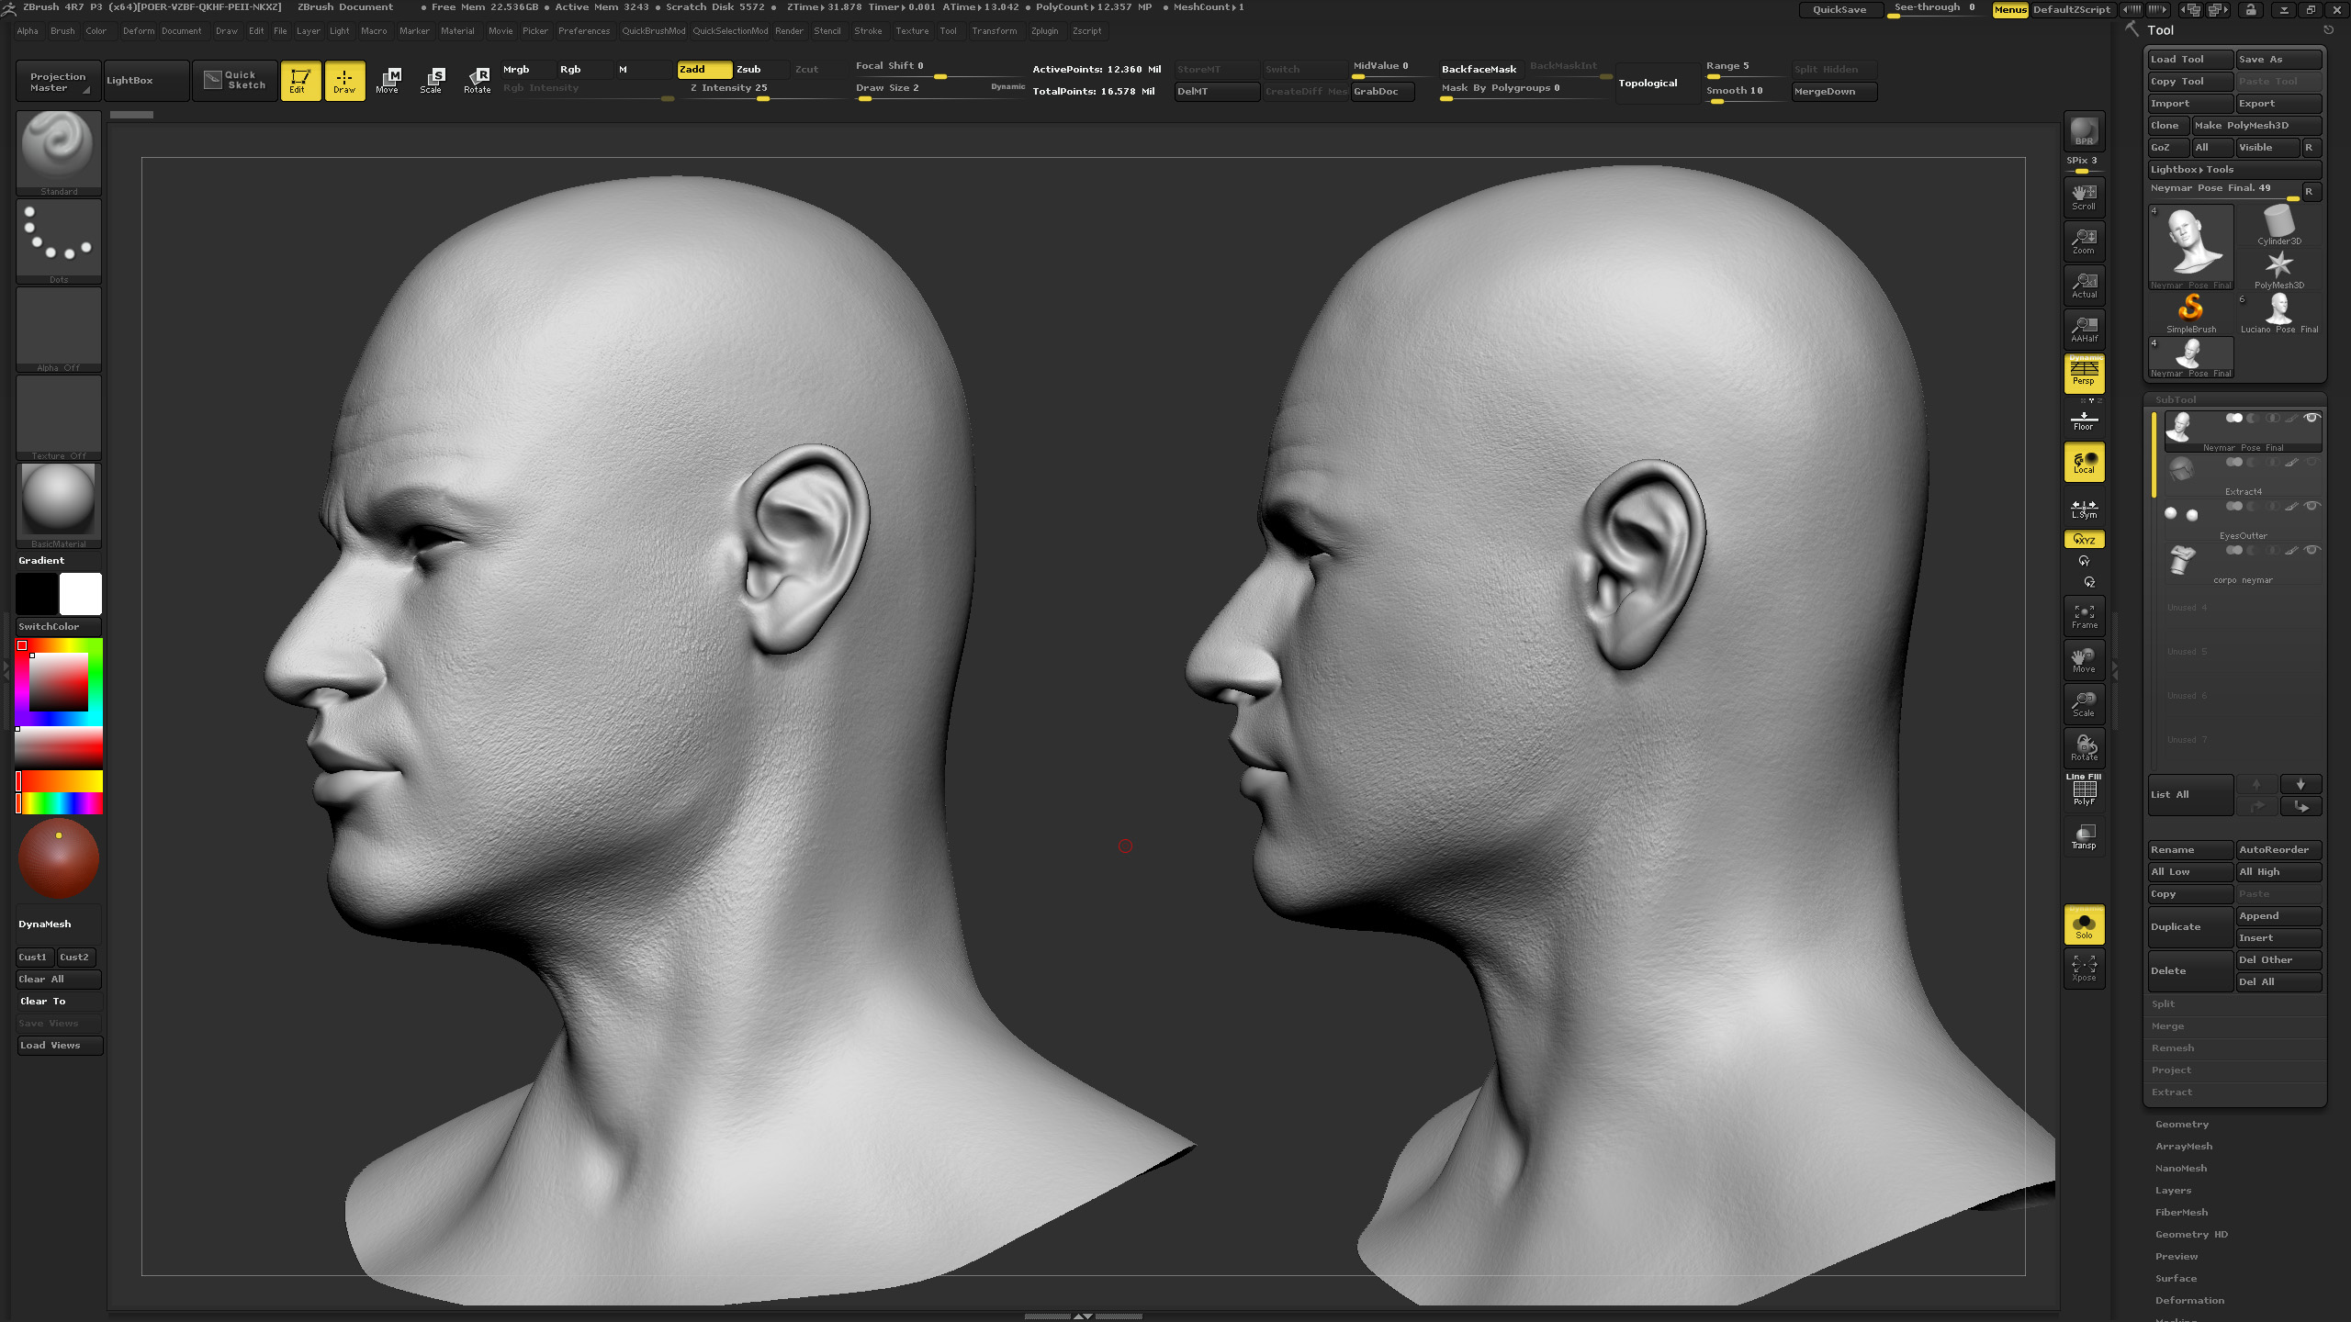Screen dimensions: 2351x1322
Task: Set view to Actual size icon
Action: pyautogui.click(x=2084, y=285)
